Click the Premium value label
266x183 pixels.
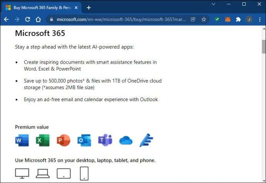click(x=32, y=127)
